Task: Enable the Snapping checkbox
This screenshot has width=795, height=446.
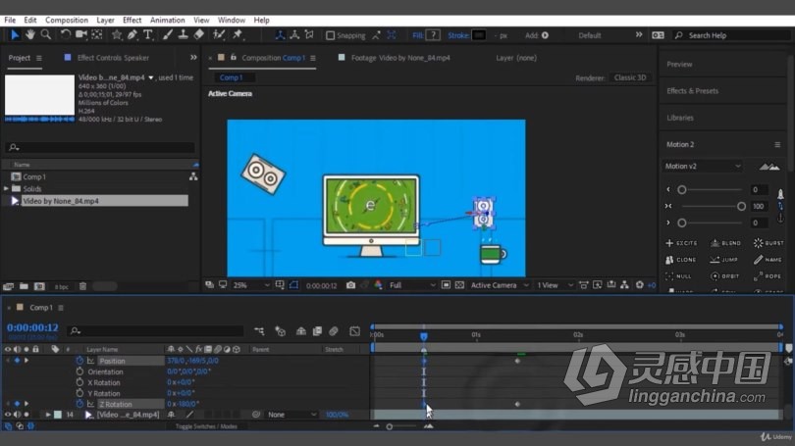Action: pyautogui.click(x=330, y=35)
